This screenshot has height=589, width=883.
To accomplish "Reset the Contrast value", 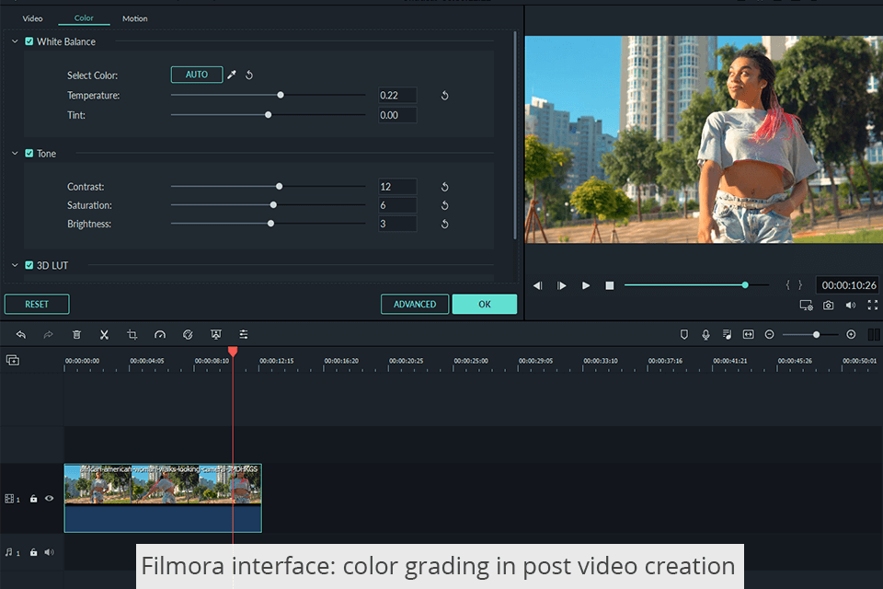I will pos(444,187).
